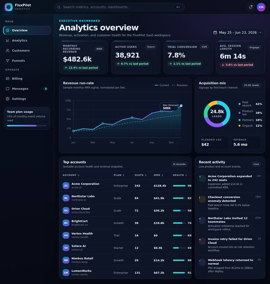Screen dimensions: 270x284
Task: Click the LW avatar for LumenWorks
Action: pos(66,273)
